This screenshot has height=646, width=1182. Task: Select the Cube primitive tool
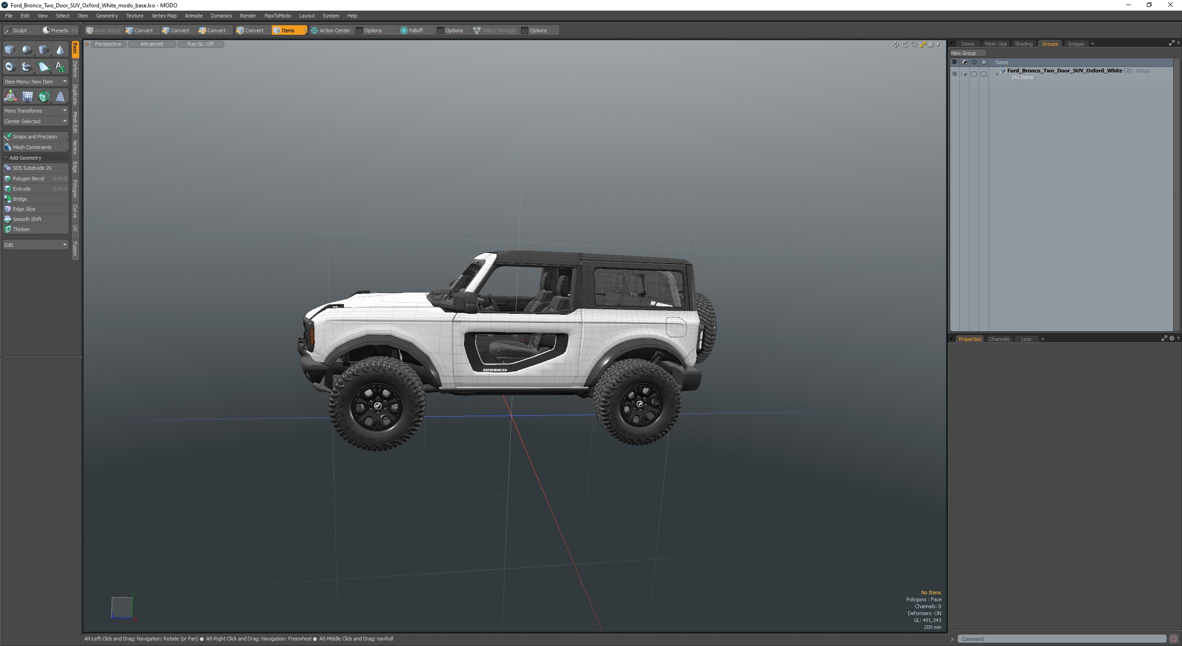click(x=10, y=49)
